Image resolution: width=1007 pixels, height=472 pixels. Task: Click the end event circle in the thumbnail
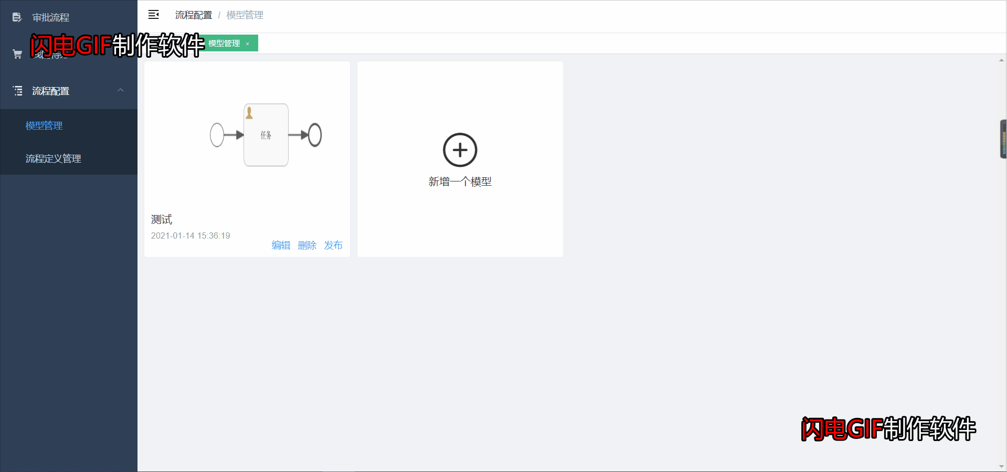point(315,135)
